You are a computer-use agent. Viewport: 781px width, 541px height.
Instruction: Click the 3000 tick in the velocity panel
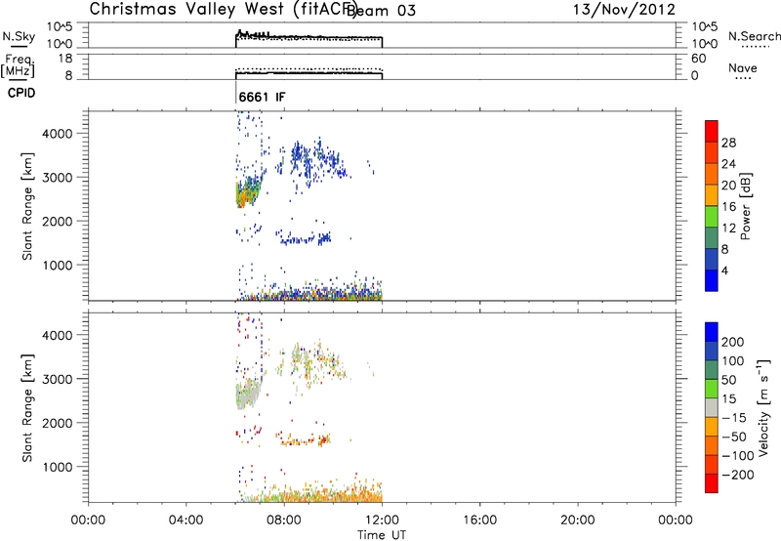[x=57, y=379]
